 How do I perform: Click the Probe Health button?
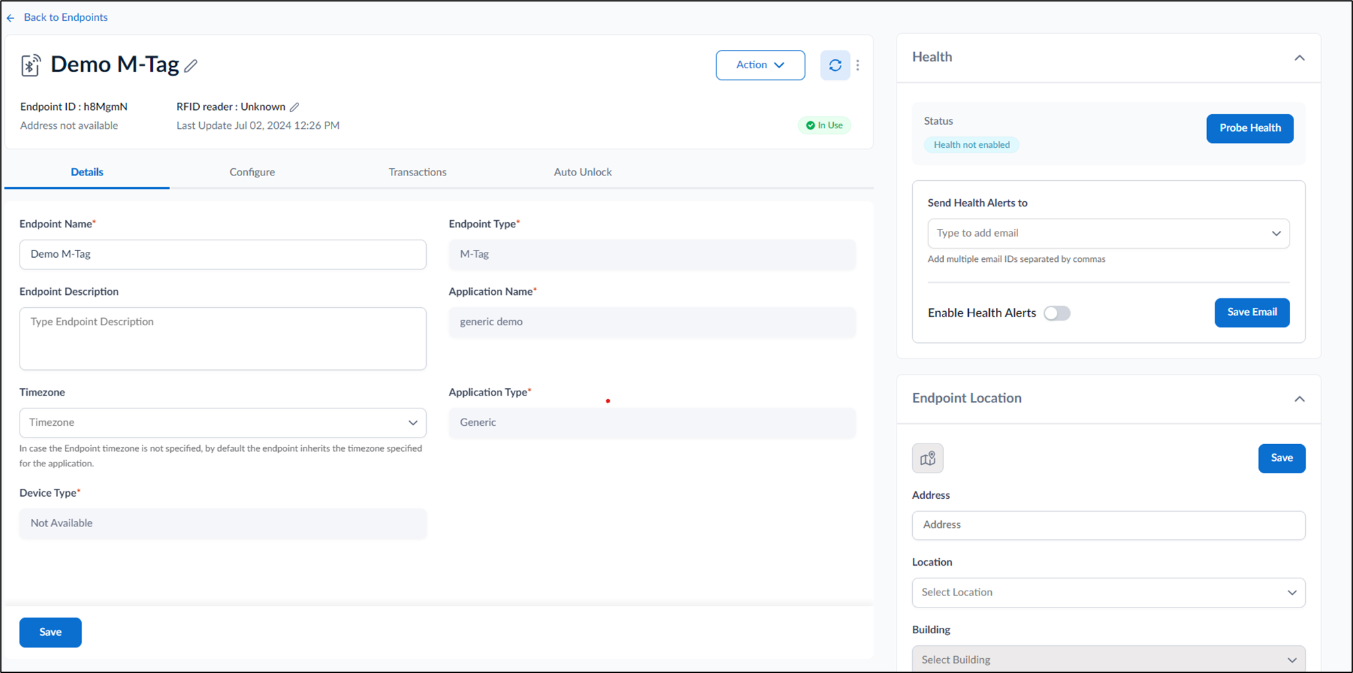pyautogui.click(x=1250, y=128)
